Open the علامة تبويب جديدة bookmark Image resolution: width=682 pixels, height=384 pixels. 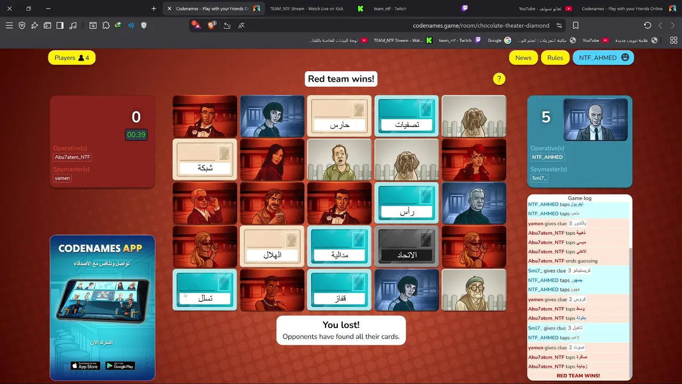pyautogui.click(x=636, y=41)
